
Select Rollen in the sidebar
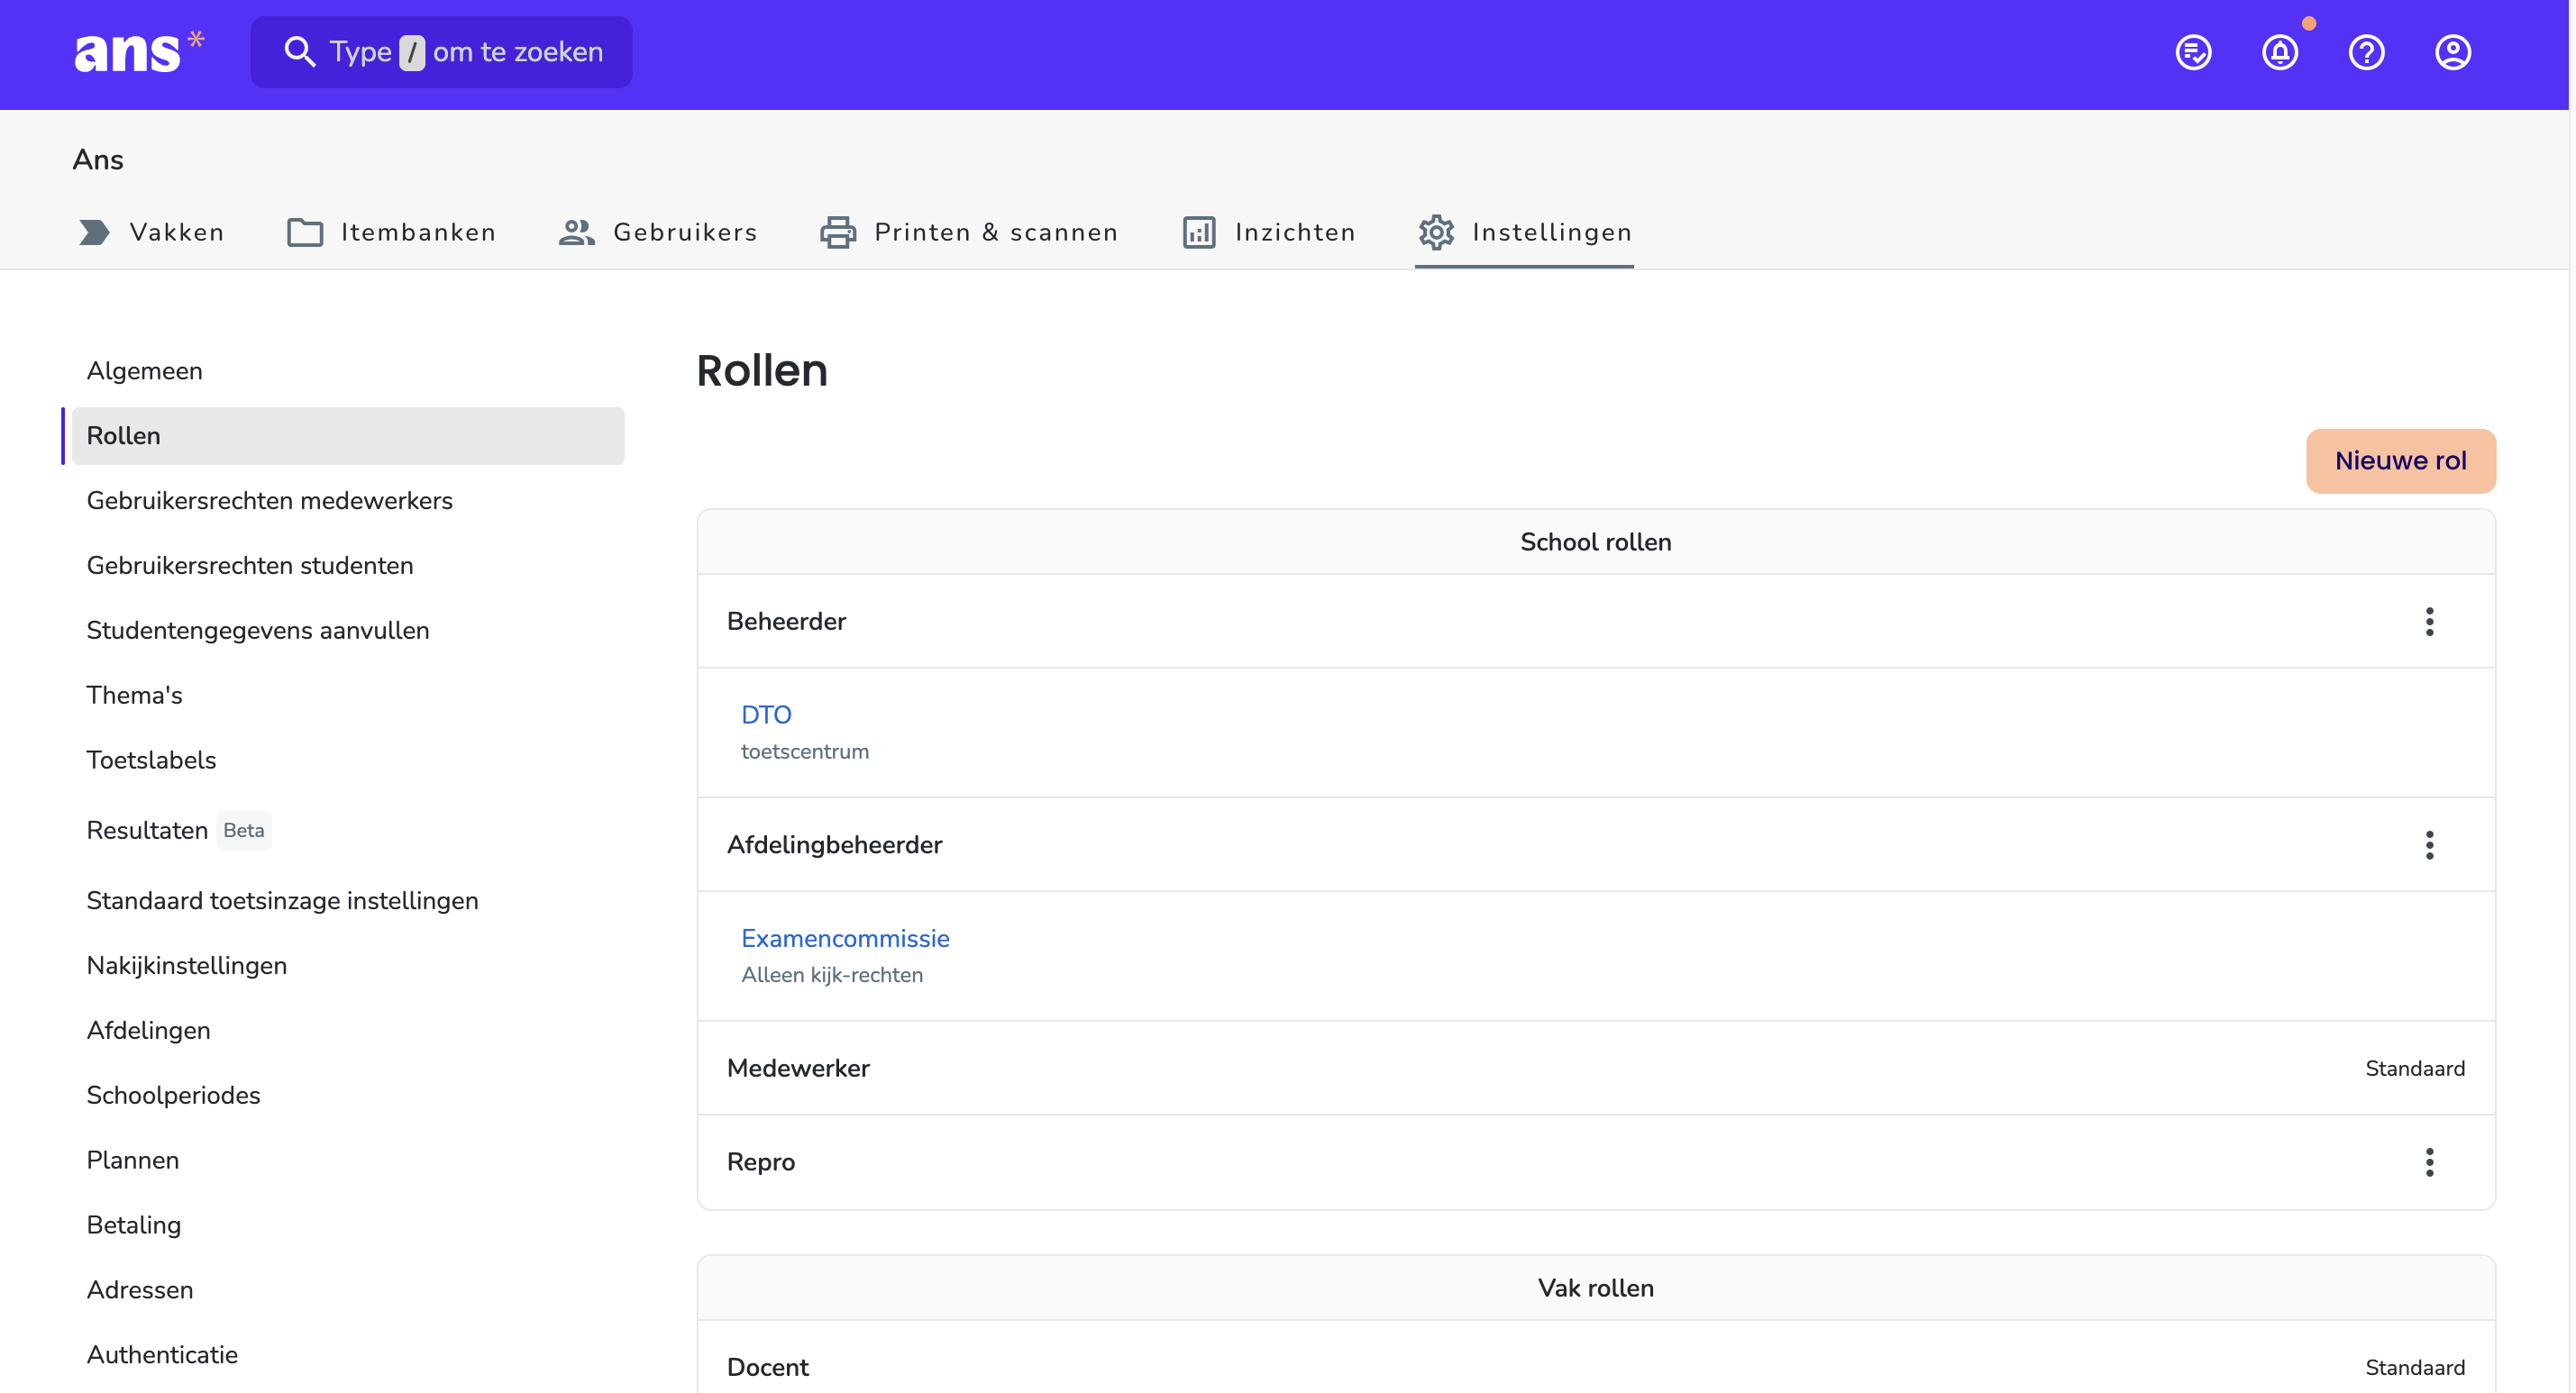pyautogui.click(x=348, y=436)
